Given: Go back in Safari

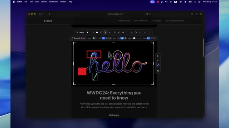Looking at the screenshot, I should [x=49, y=14].
